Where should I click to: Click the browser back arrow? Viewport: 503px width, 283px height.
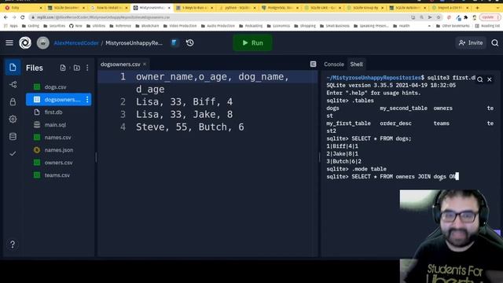coord(6,17)
